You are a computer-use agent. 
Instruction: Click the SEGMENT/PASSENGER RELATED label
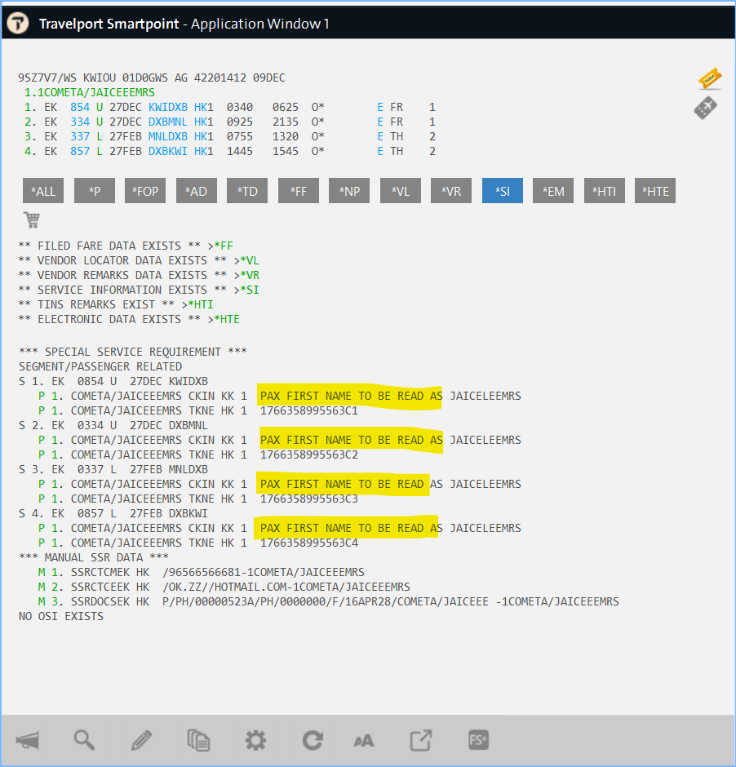pyautogui.click(x=100, y=366)
